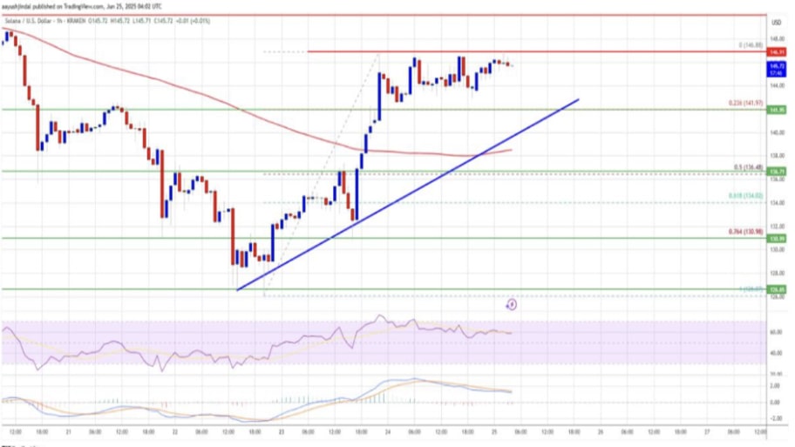Screen dimensions: 795x447
Task: Click the -2.00 MACD scale label
Action: pos(776,418)
